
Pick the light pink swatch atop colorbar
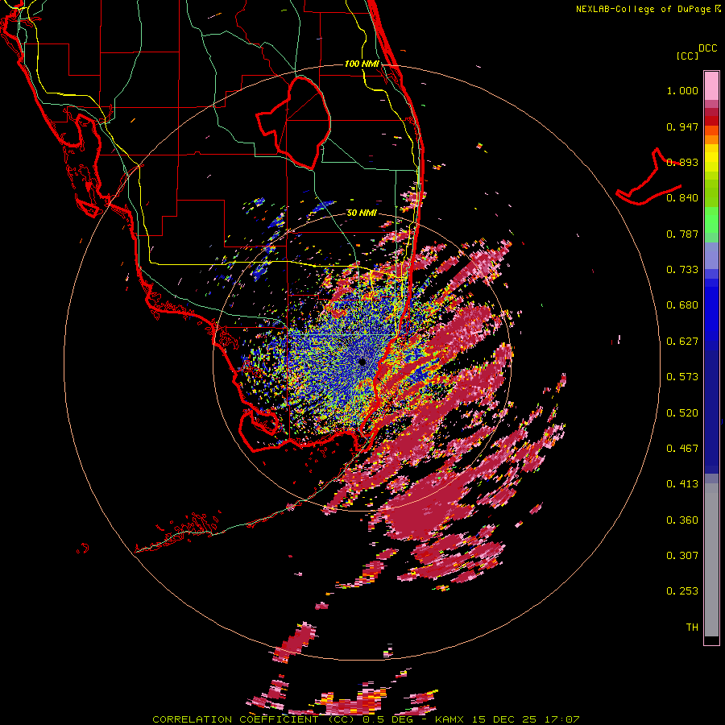tap(711, 86)
